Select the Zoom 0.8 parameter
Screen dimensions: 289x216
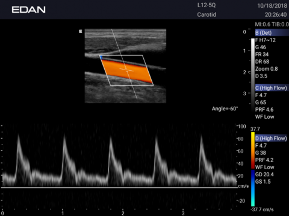click(266, 69)
